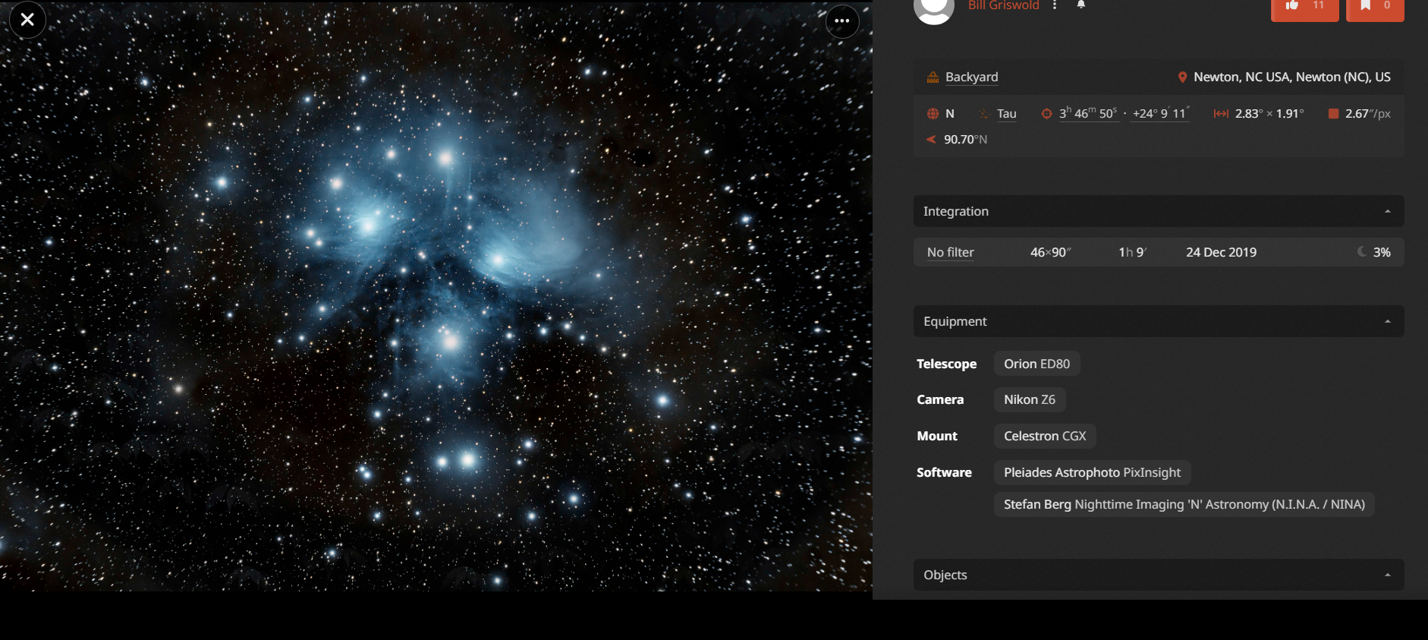This screenshot has height=640, width=1428.
Task: Select the 90.70°N orientation value
Action: (x=965, y=139)
